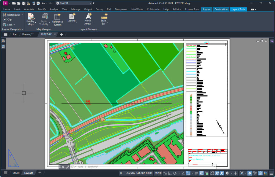275x177 pixels.
Task: Open the status bar customization menu
Action: click(x=272, y=173)
